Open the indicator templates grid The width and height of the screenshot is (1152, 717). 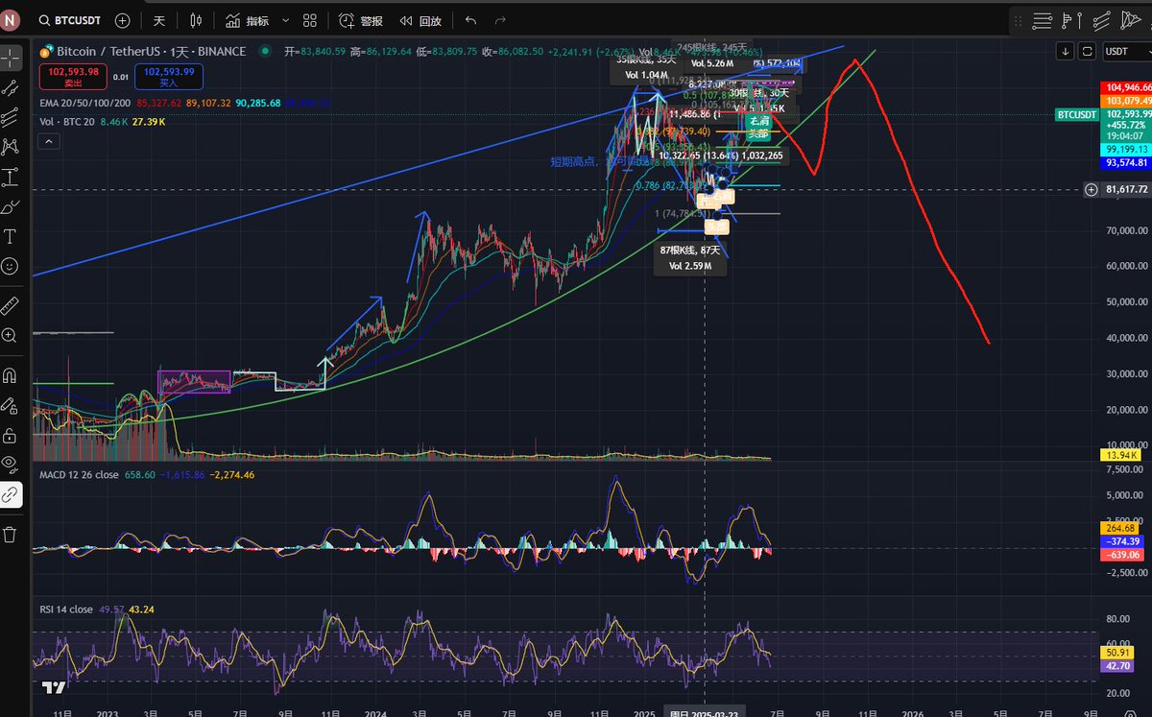pos(309,20)
